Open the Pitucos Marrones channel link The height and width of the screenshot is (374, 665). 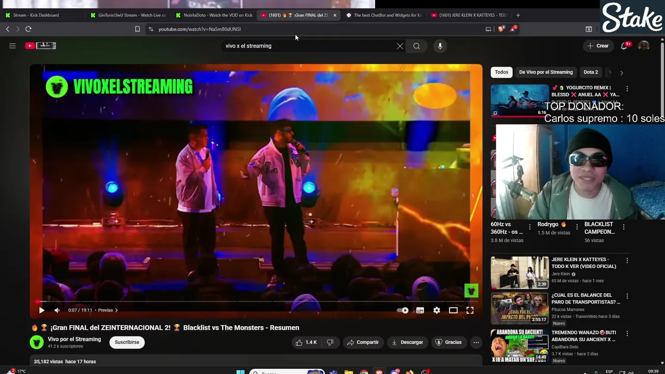click(x=568, y=310)
